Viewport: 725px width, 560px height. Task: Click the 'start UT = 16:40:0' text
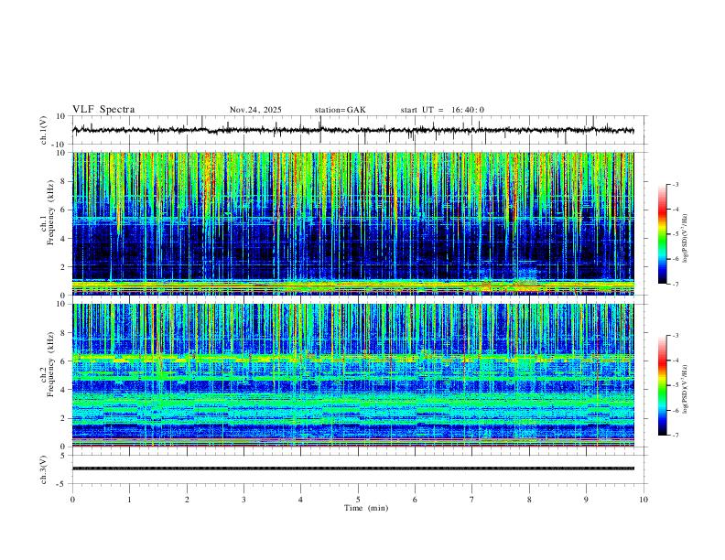point(442,110)
